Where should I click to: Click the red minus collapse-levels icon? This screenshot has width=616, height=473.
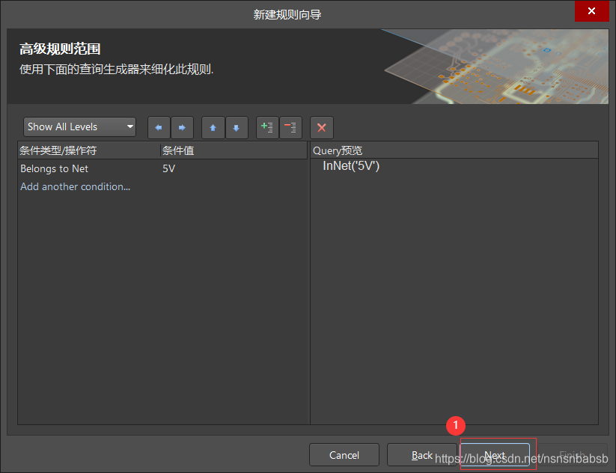coord(290,127)
